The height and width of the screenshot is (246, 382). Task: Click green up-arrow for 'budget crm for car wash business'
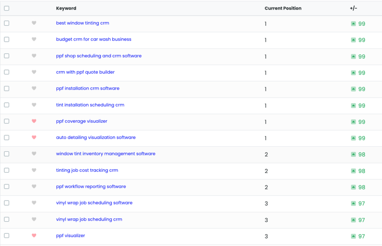pos(353,40)
